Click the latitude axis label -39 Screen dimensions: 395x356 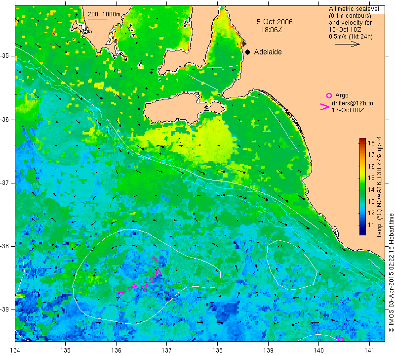pos(5,310)
